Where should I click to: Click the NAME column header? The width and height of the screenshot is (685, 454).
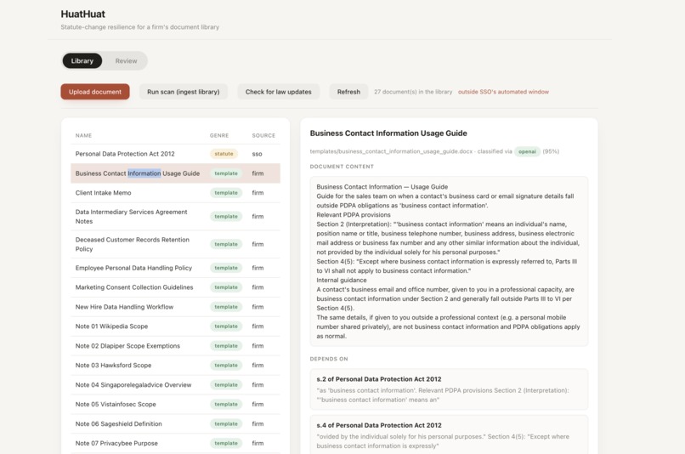pos(83,135)
